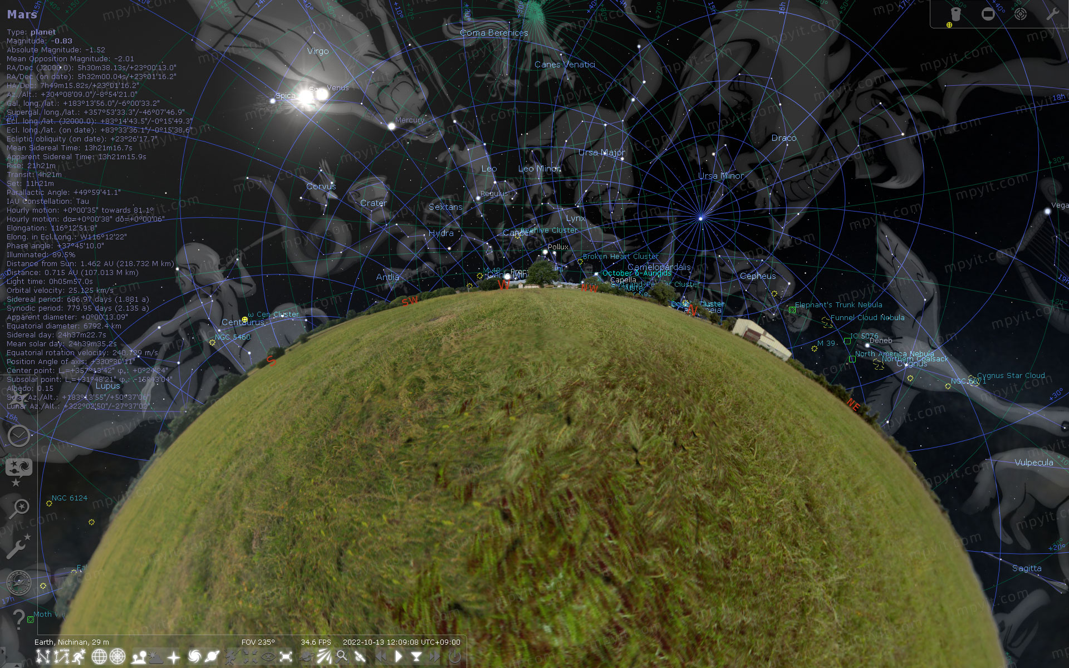Toggle ground landscape display

(139, 656)
